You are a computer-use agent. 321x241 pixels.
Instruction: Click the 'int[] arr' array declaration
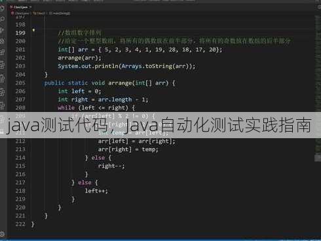[x=73, y=50]
